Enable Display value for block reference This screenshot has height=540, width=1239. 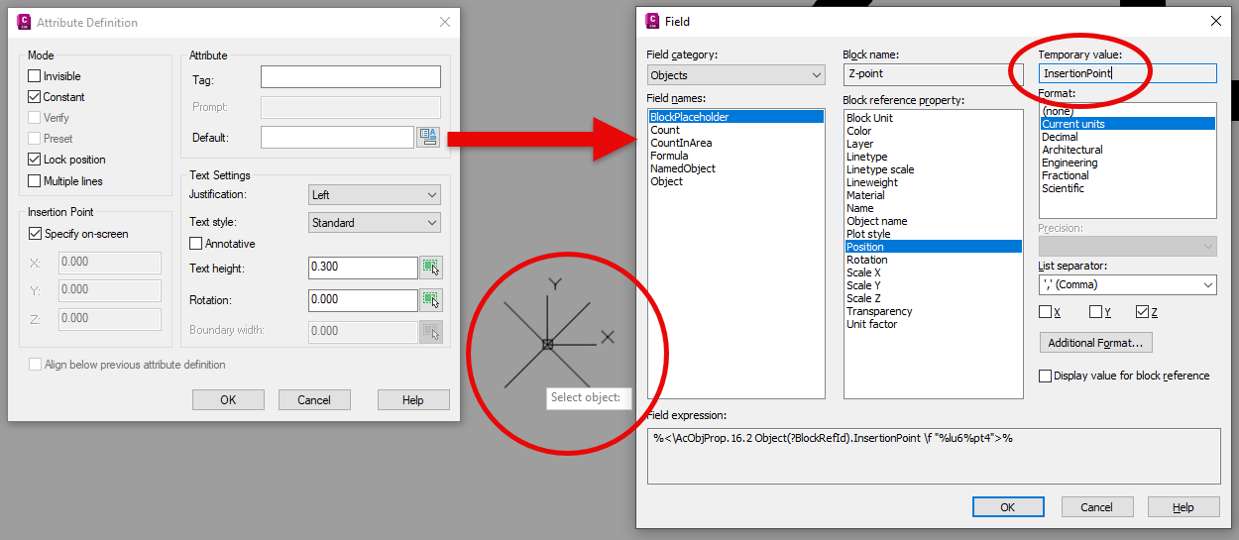[x=1045, y=376]
